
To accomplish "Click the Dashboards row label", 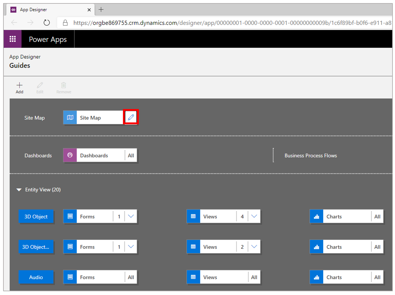I will coord(38,155).
